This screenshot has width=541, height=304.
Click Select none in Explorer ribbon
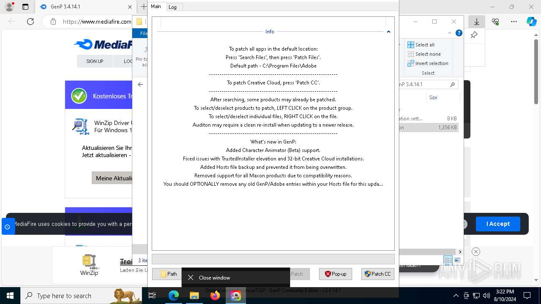(424, 54)
